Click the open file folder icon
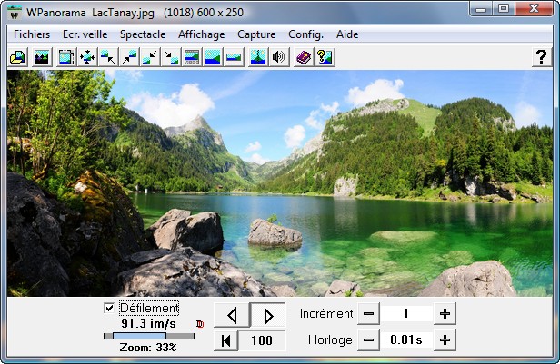 (17, 57)
